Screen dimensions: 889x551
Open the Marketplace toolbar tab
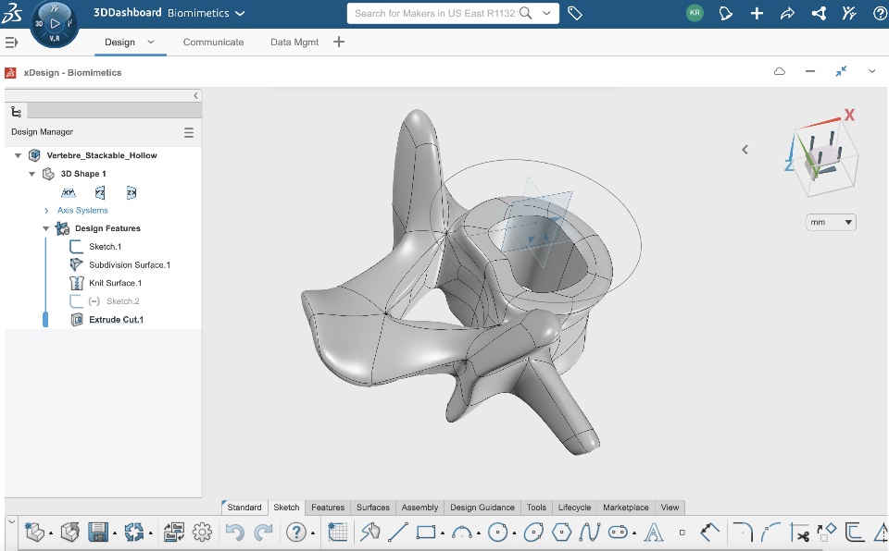(x=626, y=508)
